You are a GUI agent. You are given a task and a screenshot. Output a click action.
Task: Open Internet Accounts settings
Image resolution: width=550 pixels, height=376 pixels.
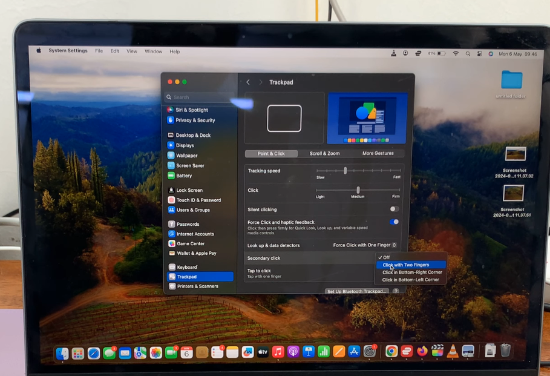tap(195, 234)
